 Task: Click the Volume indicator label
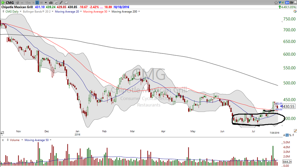(x=15, y=140)
